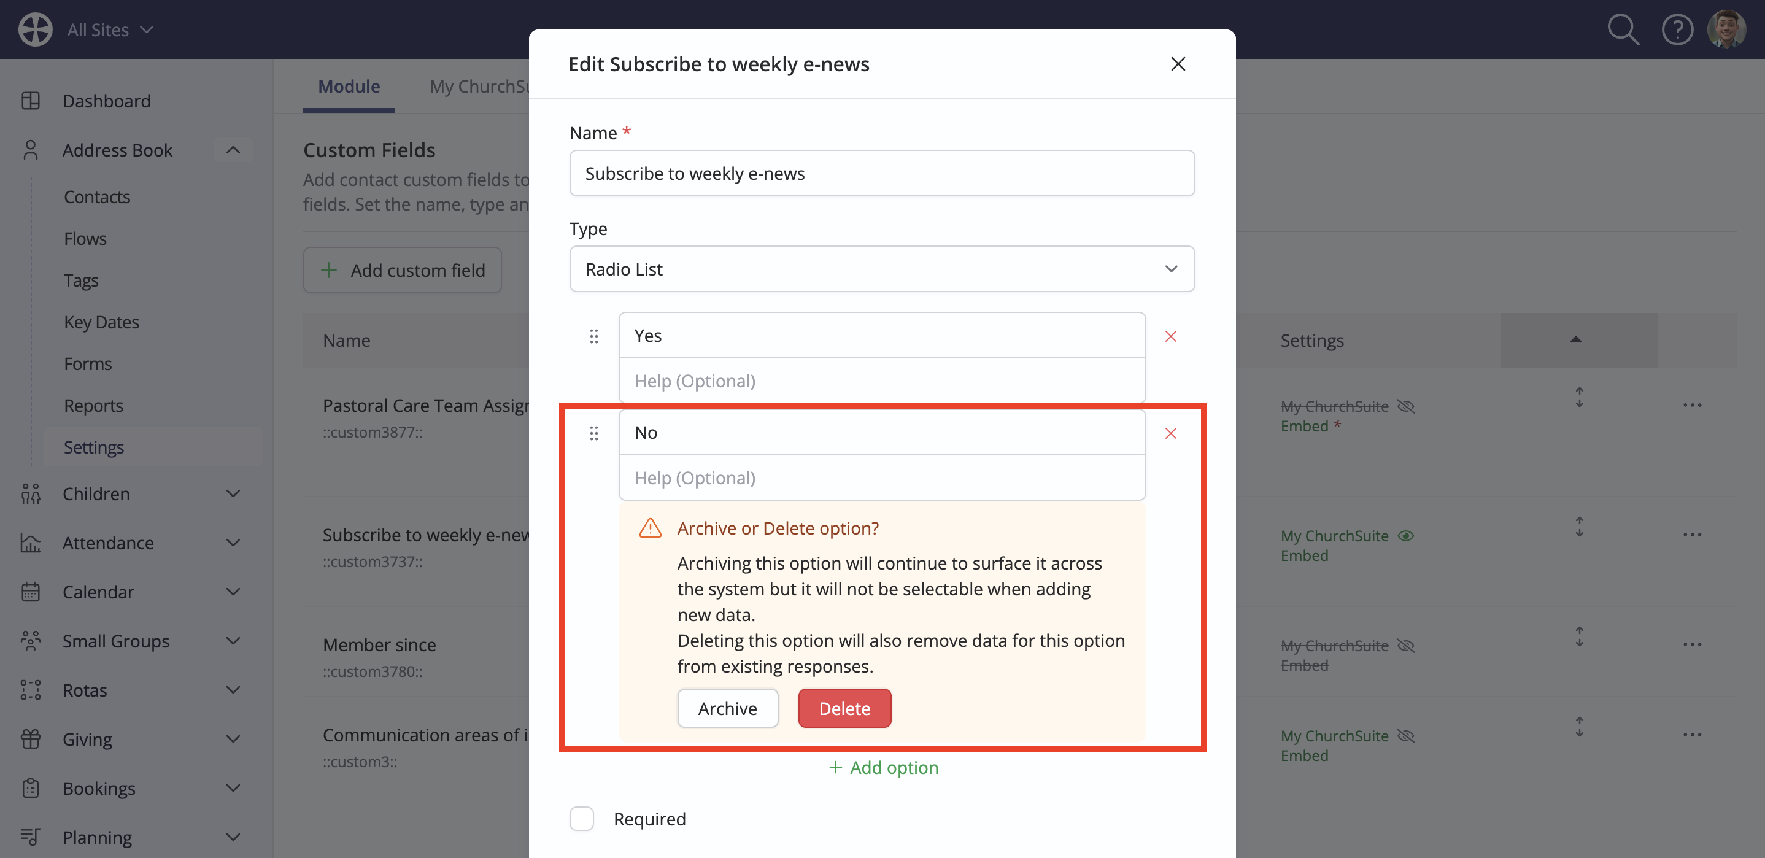Click the Archive button
1765x858 pixels.
tap(727, 708)
